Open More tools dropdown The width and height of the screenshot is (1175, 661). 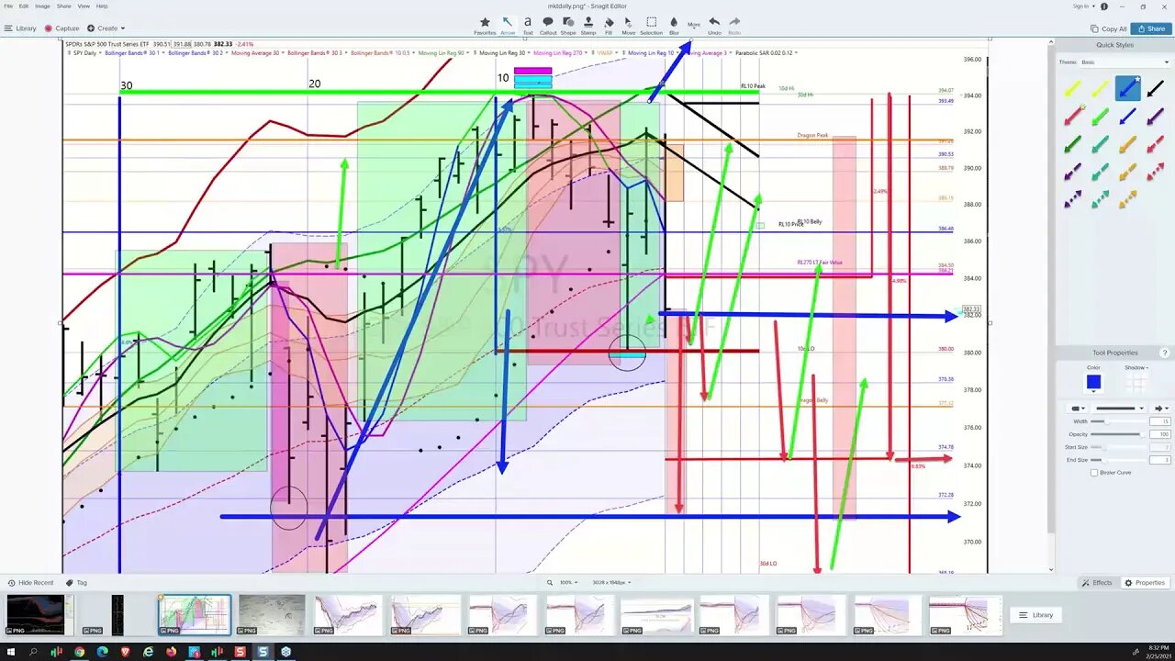click(694, 25)
